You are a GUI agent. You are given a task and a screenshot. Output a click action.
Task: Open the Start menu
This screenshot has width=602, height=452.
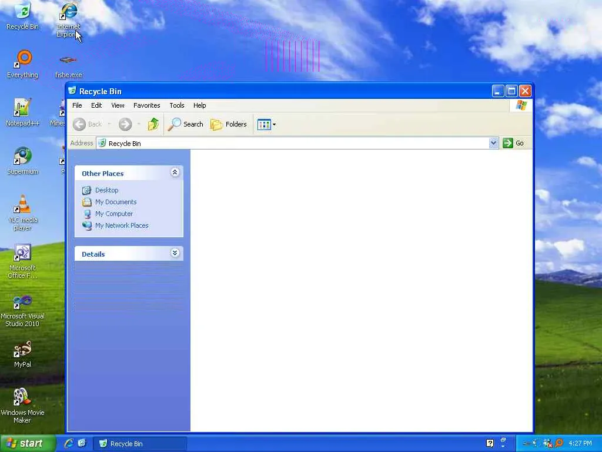[28, 443]
